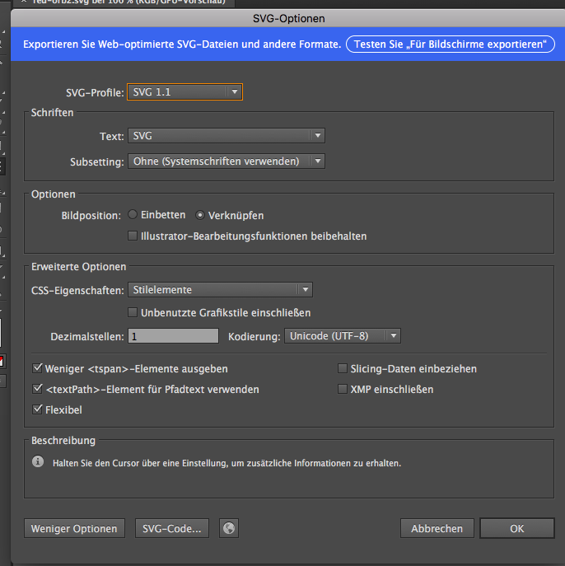Image resolution: width=565 pixels, height=566 pixels.
Task: Open SVG-Code... button
Action: (171, 528)
